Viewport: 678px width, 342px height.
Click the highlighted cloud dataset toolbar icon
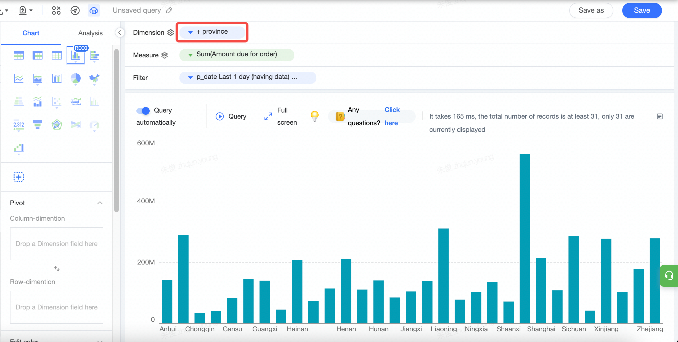[94, 10]
